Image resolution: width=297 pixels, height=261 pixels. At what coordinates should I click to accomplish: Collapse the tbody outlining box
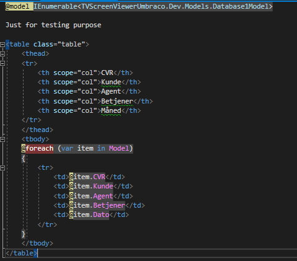click(2, 139)
